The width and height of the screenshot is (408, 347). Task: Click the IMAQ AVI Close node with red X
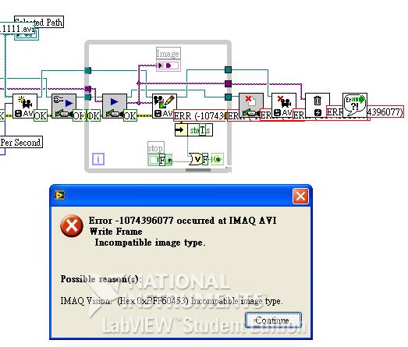pyautogui.click(x=284, y=105)
